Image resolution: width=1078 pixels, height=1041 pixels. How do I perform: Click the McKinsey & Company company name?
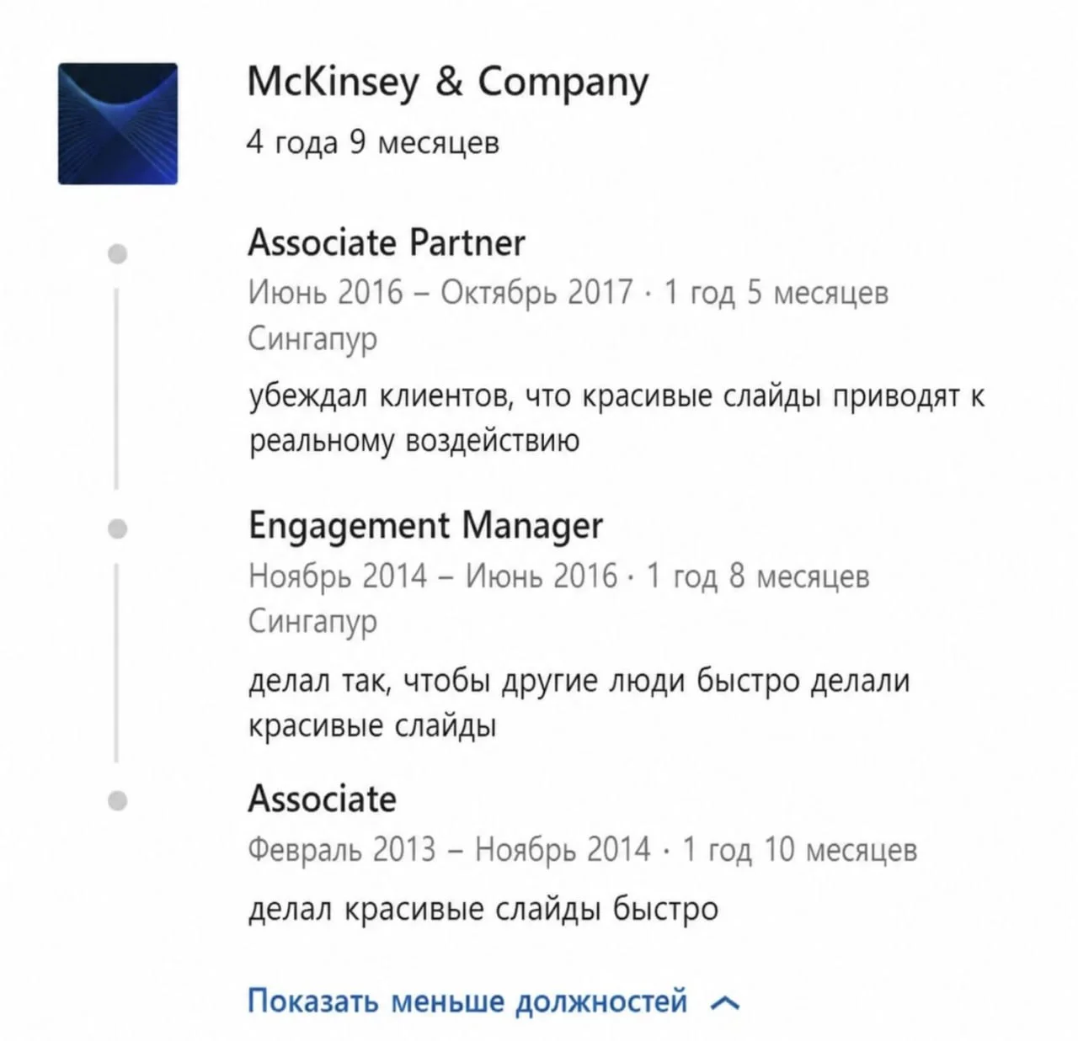tap(447, 82)
